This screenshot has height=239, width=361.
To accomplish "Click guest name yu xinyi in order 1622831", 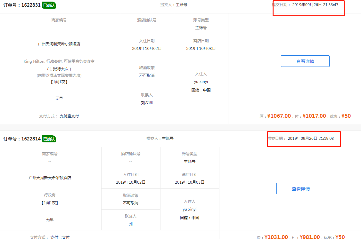I will pyautogui.click(x=201, y=82).
